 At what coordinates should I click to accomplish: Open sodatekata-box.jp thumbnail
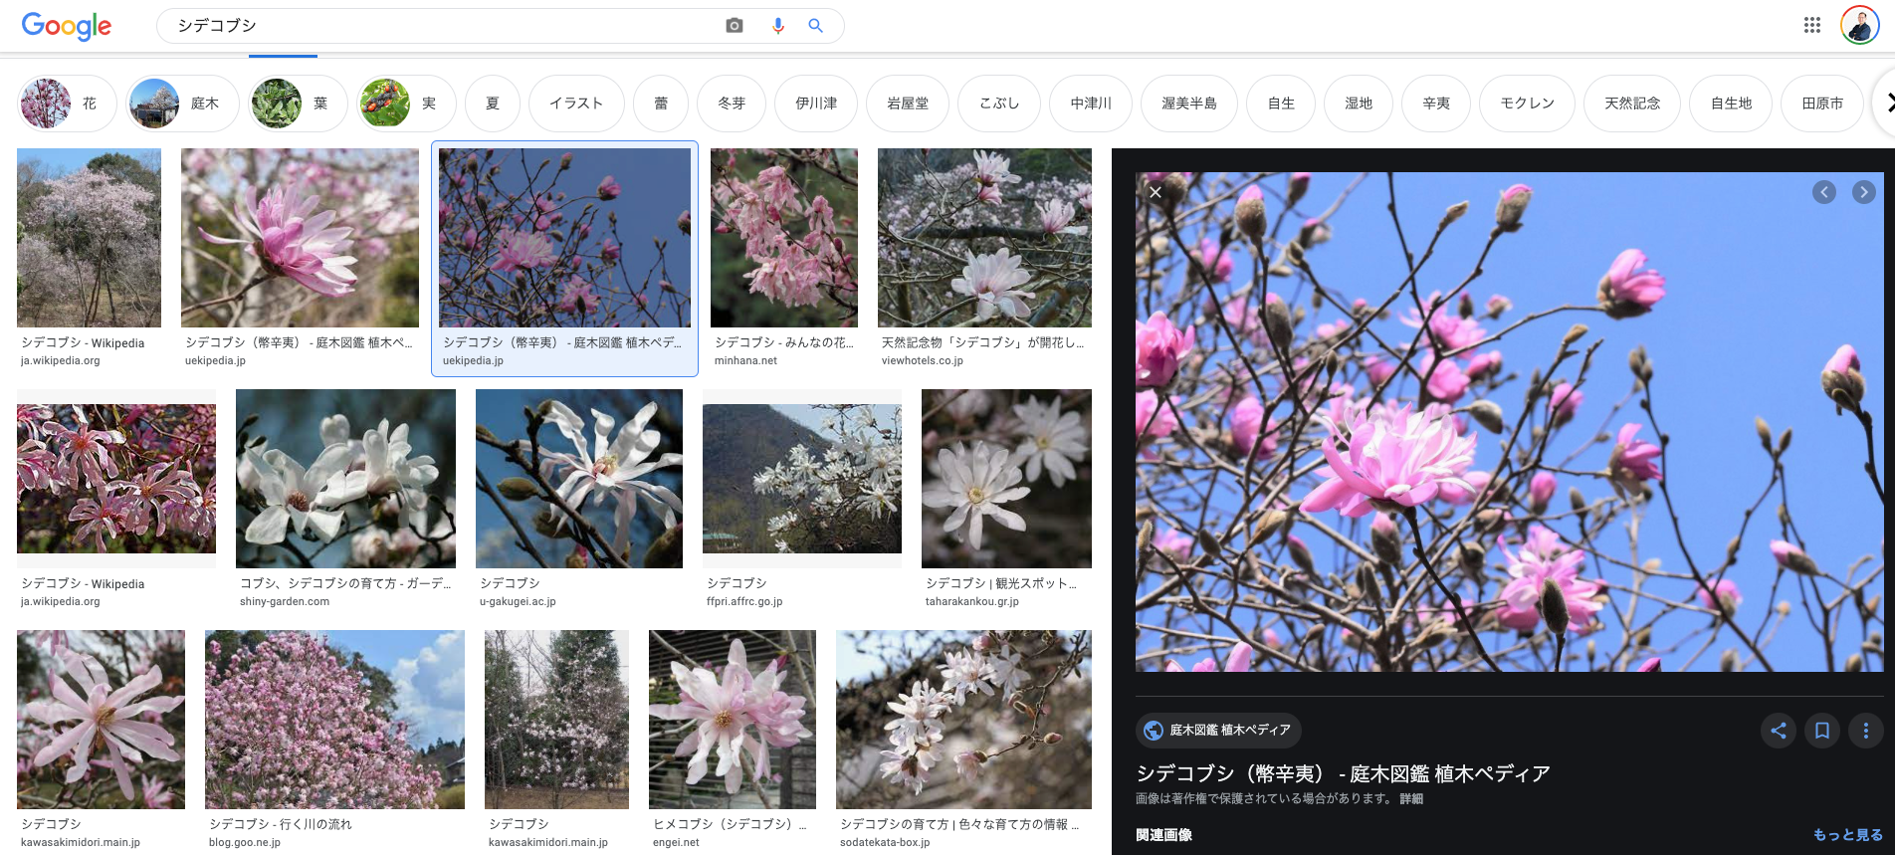(x=963, y=720)
